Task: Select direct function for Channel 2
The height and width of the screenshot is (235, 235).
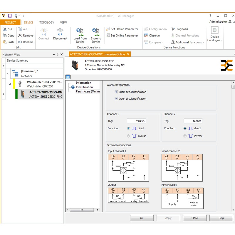Action: [x=185, y=128]
